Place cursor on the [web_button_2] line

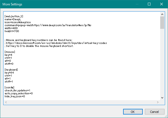14,16
